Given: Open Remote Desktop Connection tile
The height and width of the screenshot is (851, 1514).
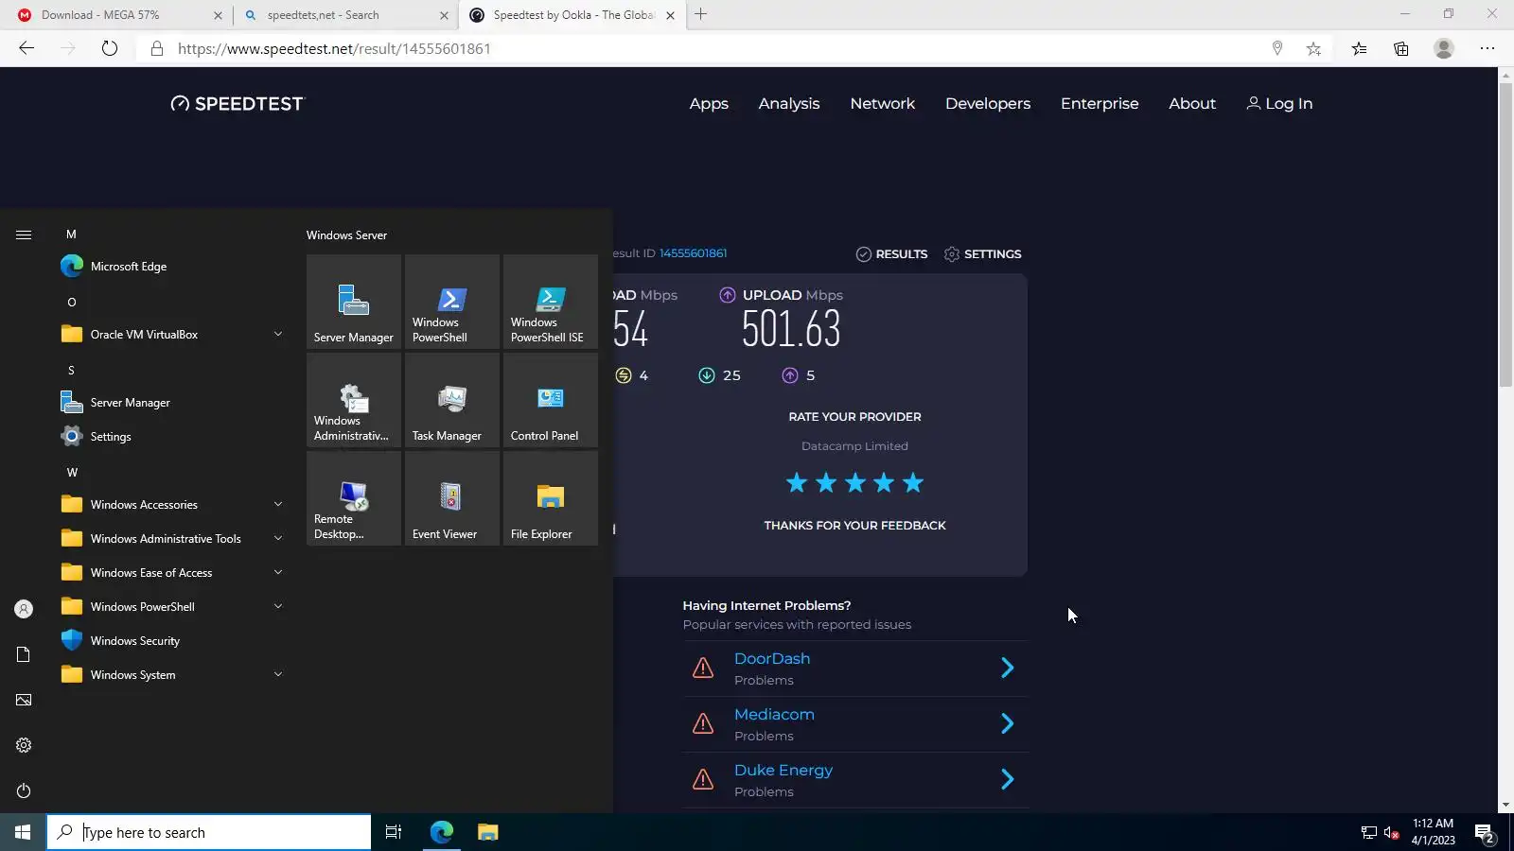Looking at the screenshot, I should coord(354,498).
